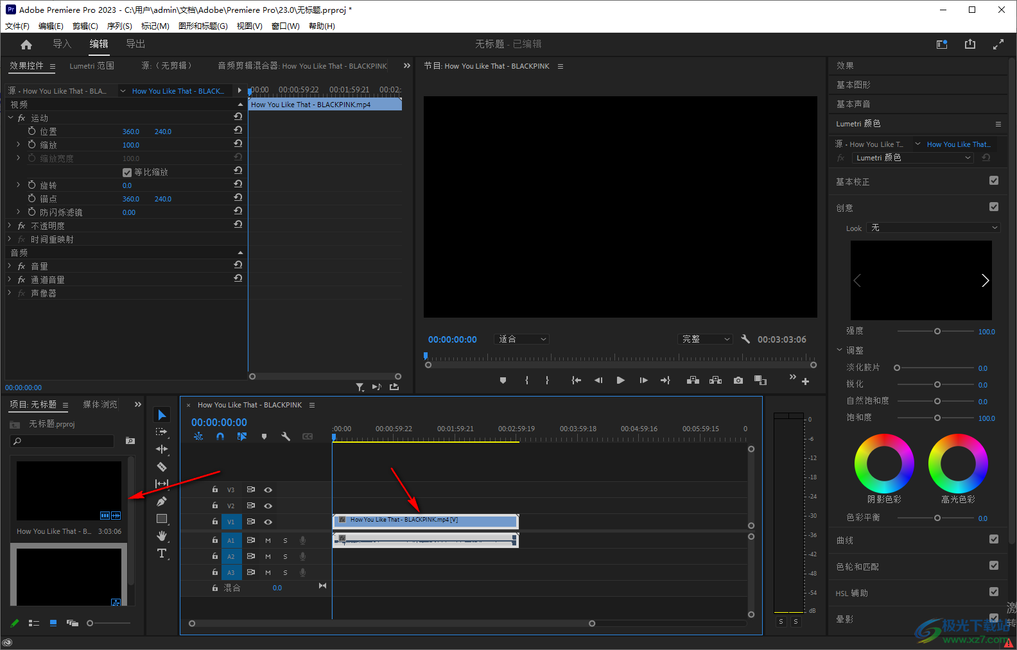The image size is (1017, 650).
Task: Select the Razor tool
Action: pos(162,466)
